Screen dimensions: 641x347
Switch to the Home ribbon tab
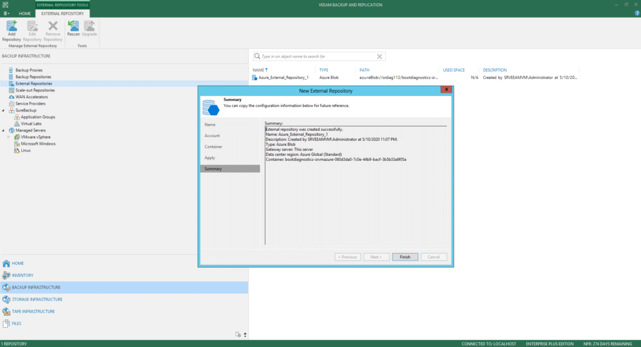point(24,14)
